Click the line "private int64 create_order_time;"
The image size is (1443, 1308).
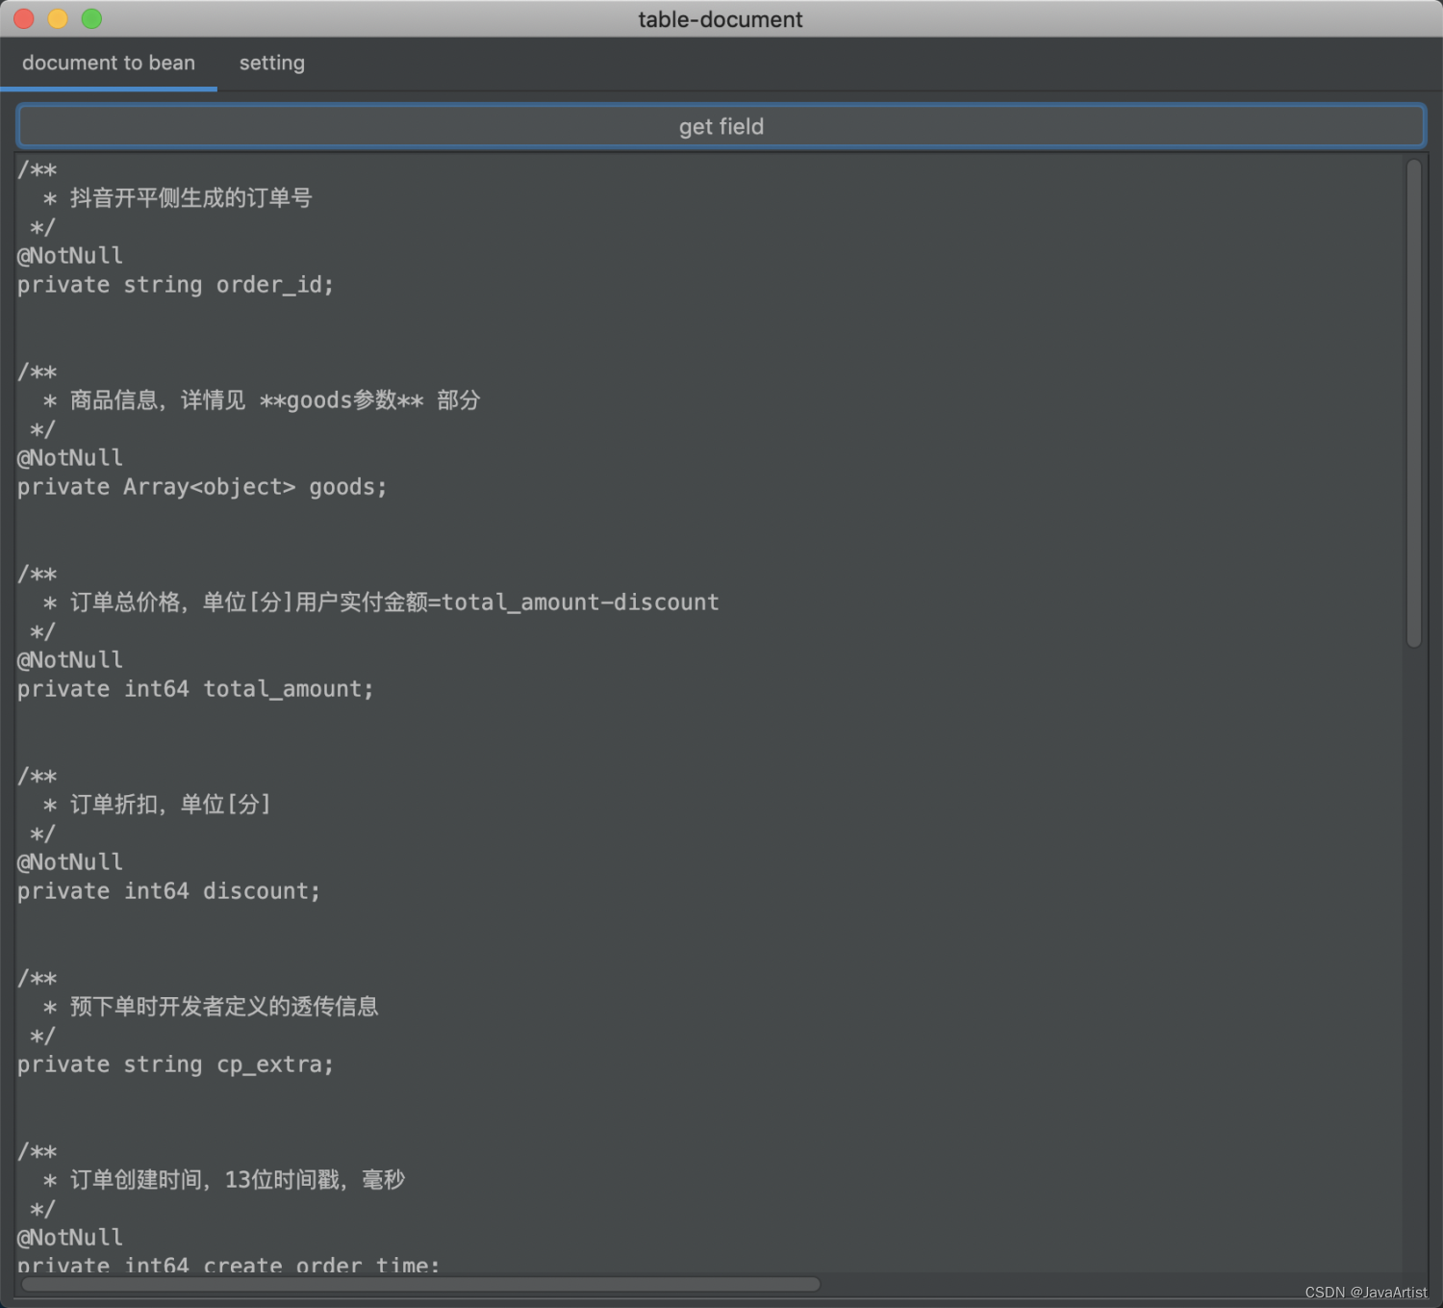tap(228, 1265)
